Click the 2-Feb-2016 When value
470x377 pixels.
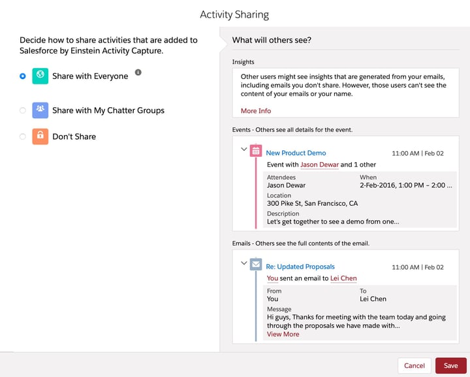click(x=406, y=185)
